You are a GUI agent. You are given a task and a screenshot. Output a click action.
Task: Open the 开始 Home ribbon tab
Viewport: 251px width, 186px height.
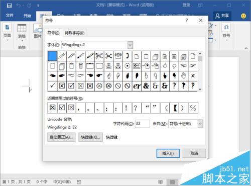point(27,16)
